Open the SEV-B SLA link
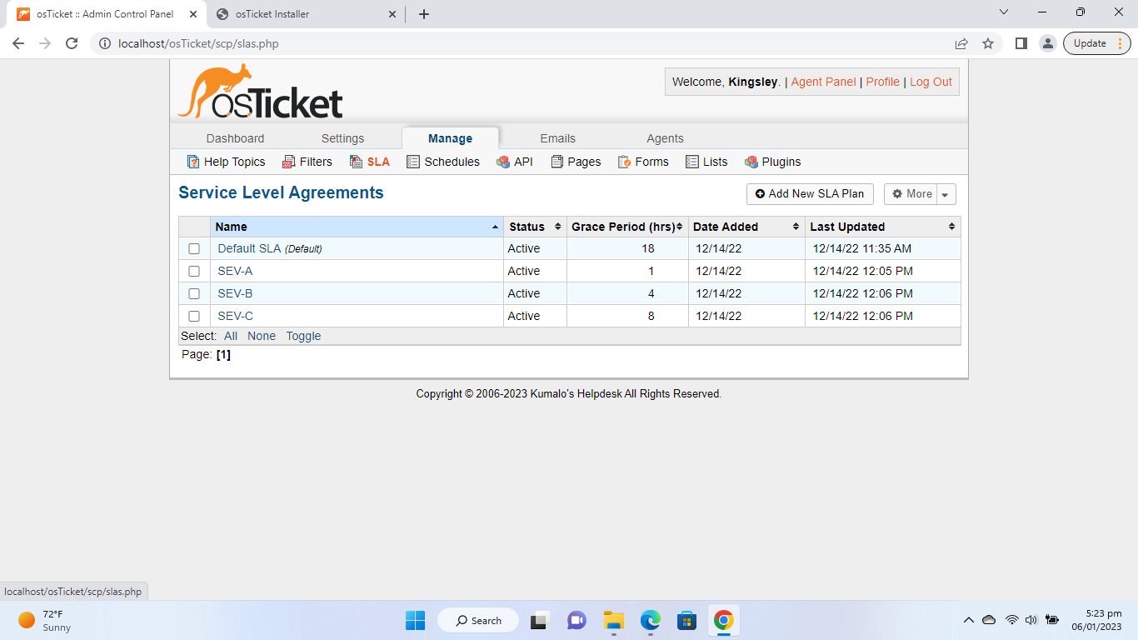The image size is (1138, 640). [235, 293]
